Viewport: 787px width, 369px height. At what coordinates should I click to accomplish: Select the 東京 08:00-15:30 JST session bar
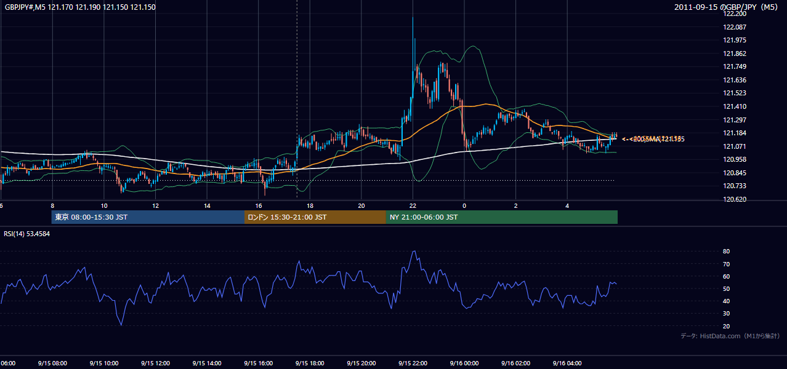click(148, 217)
